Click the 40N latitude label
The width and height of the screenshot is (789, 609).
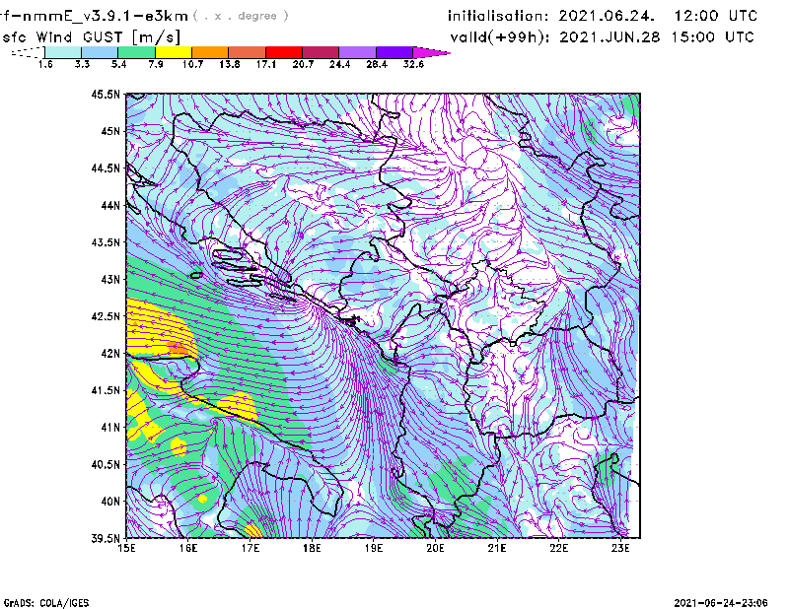point(110,502)
